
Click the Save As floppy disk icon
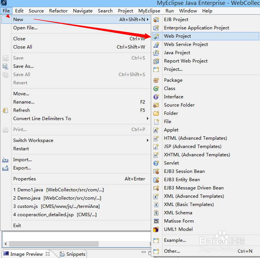(5, 66)
